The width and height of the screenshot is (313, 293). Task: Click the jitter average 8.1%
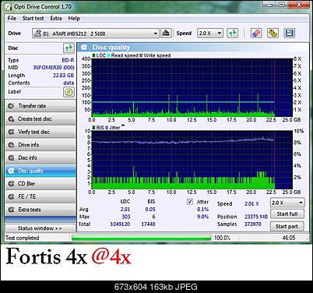[x=203, y=210]
